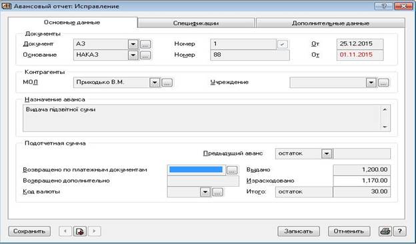The height and width of the screenshot is (244, 416).
Task: Click the Возвращено дополнительно field
Action: (x=203, y=181)
